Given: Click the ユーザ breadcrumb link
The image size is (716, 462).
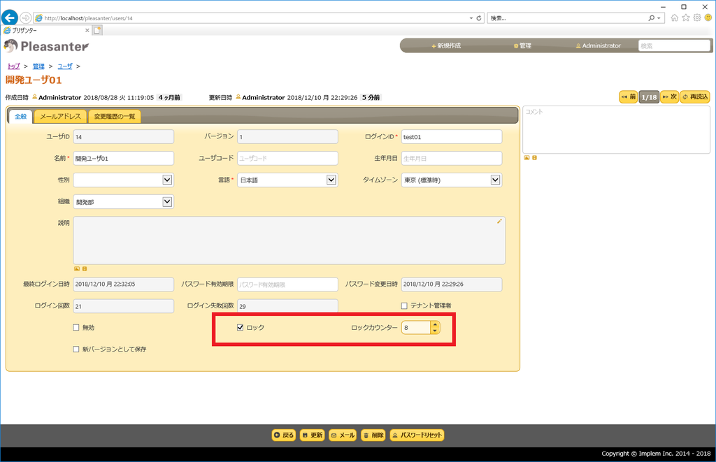Looking at the screenshot, I should 65,66.
